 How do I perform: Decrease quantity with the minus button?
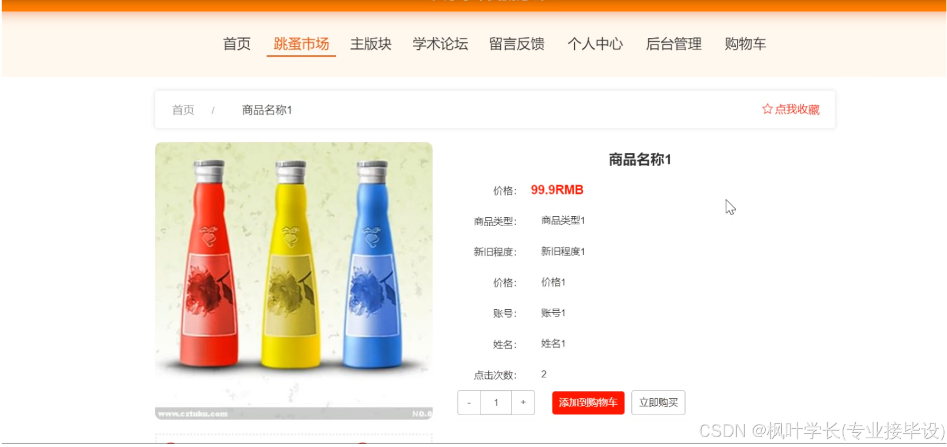[x=469, y=403]
